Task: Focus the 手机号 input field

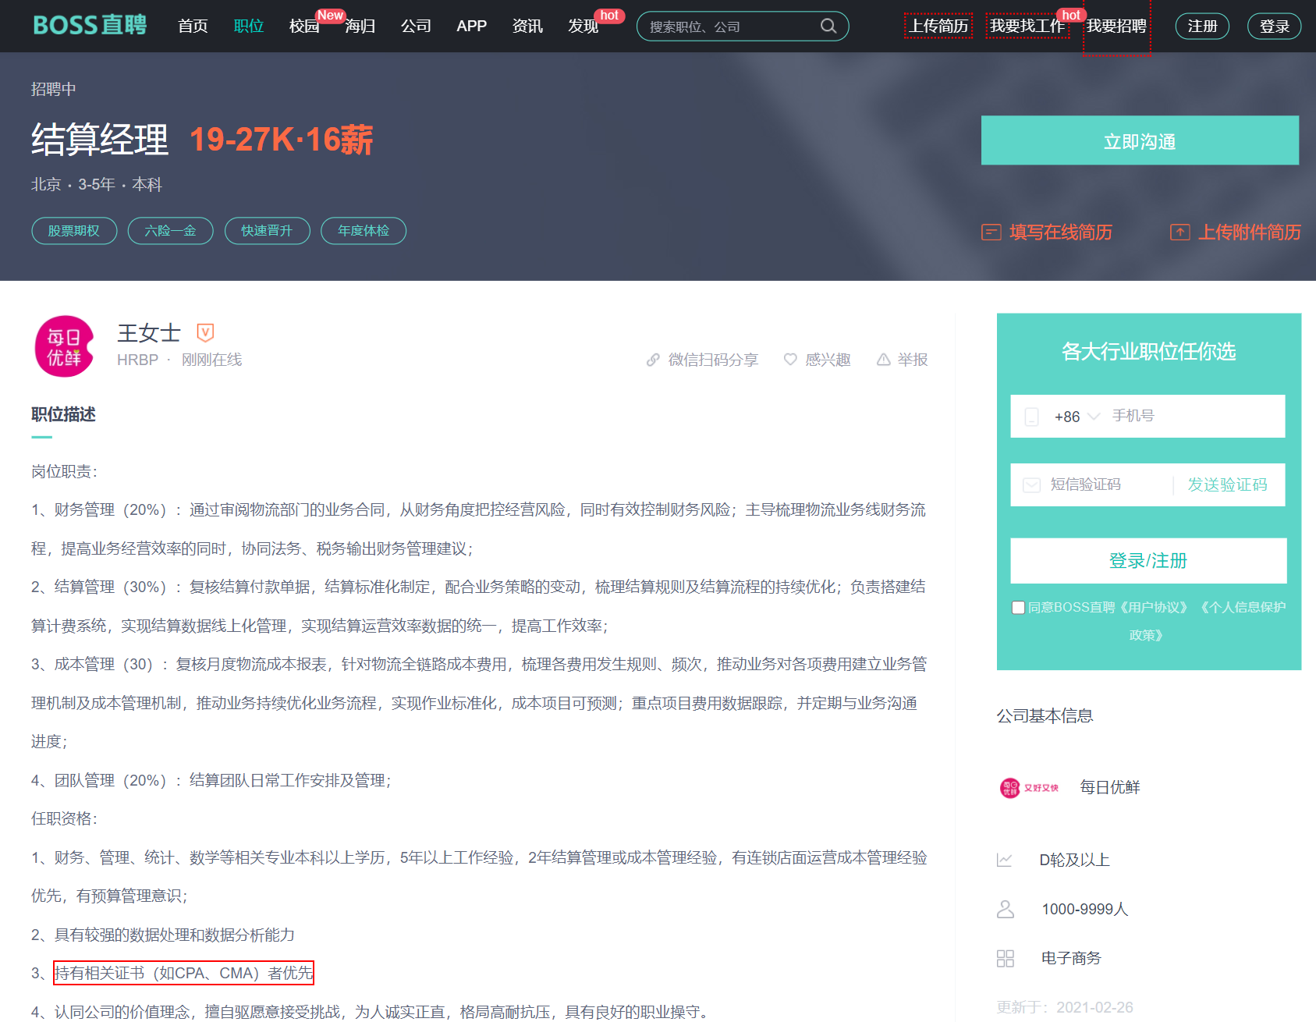Action: 1194,417
